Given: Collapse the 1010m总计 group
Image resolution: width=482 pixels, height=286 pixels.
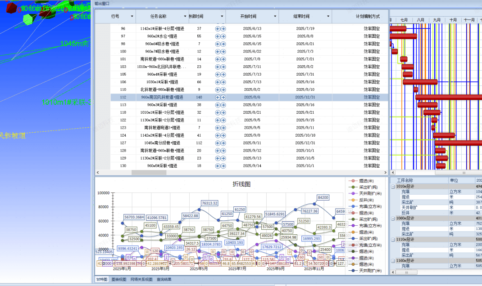Looking at the screenshot, I should coord(393,187).
